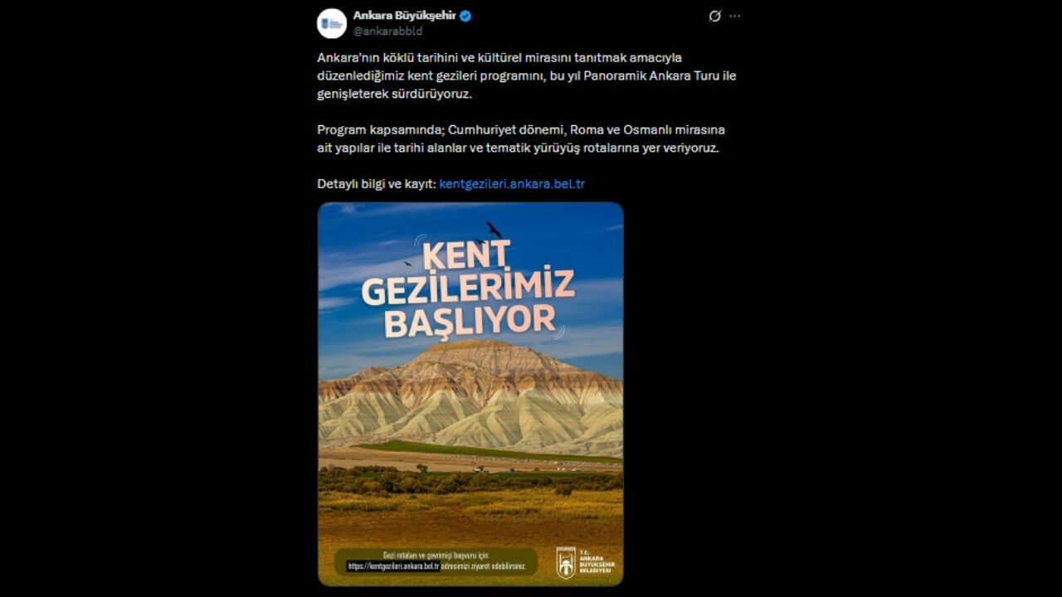1062x597 pixels.
Task: Click the Ankara Büyükşehir display name
Action: [x=405, y=16]
